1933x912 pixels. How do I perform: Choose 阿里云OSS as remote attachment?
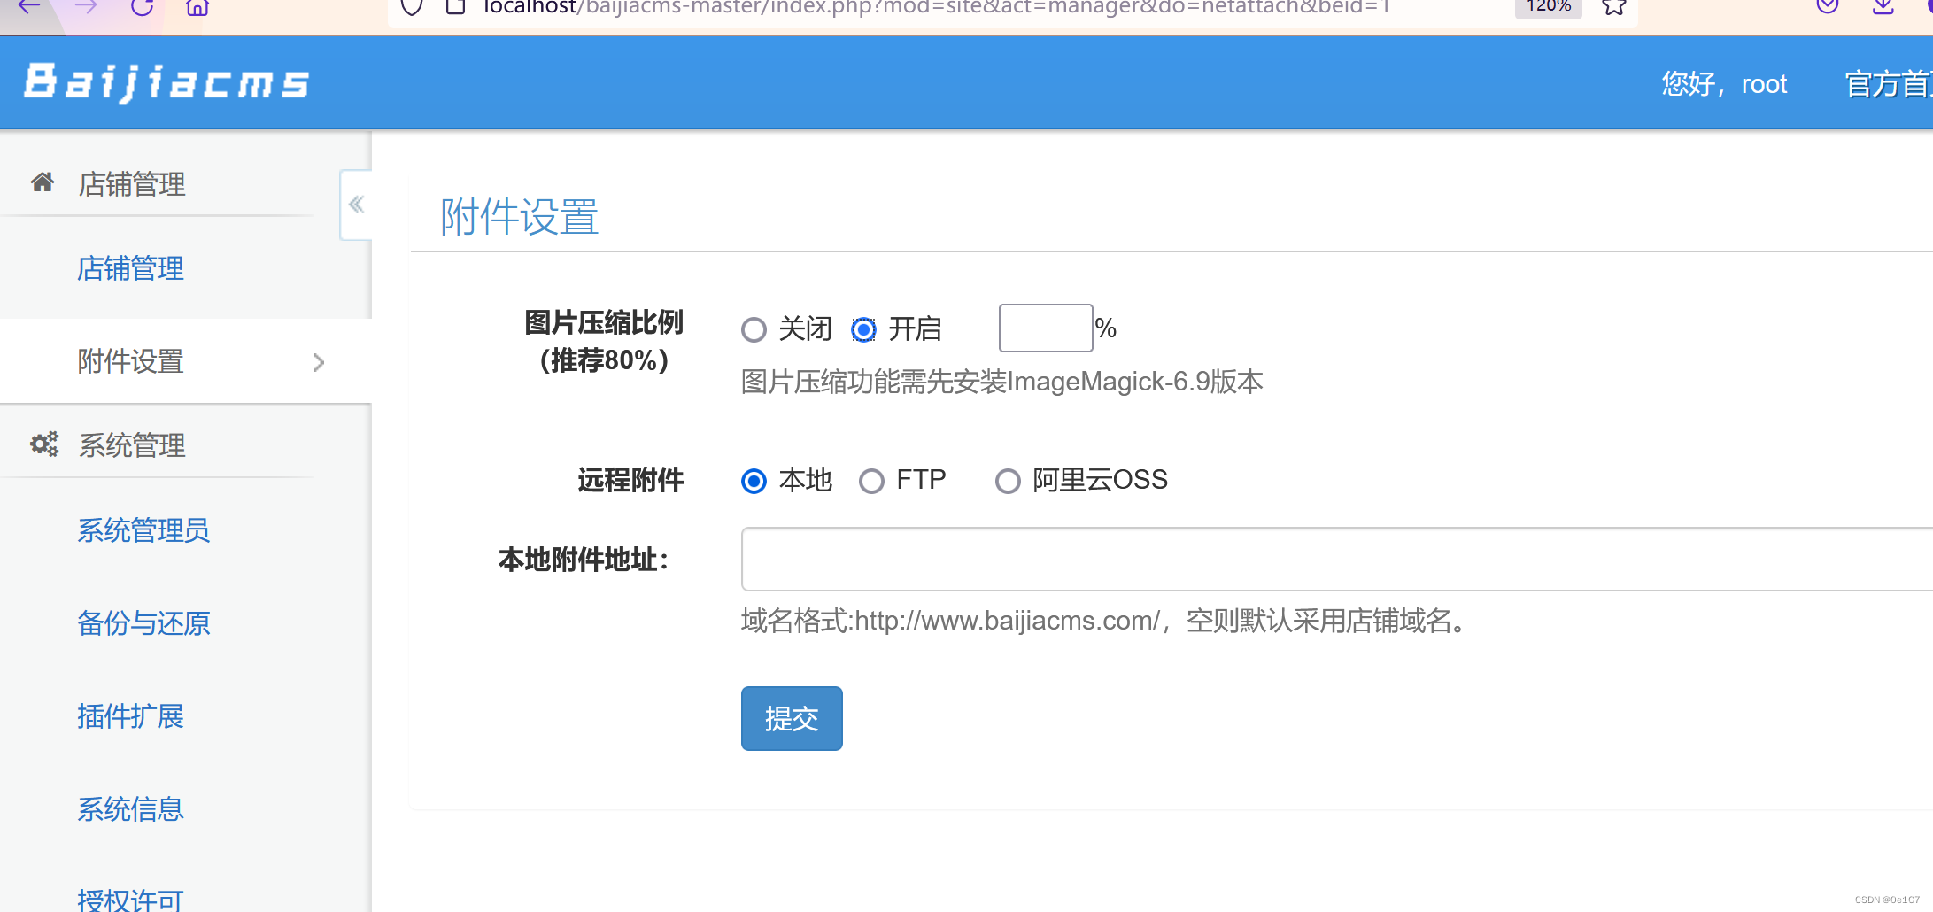click(1008, 480)
